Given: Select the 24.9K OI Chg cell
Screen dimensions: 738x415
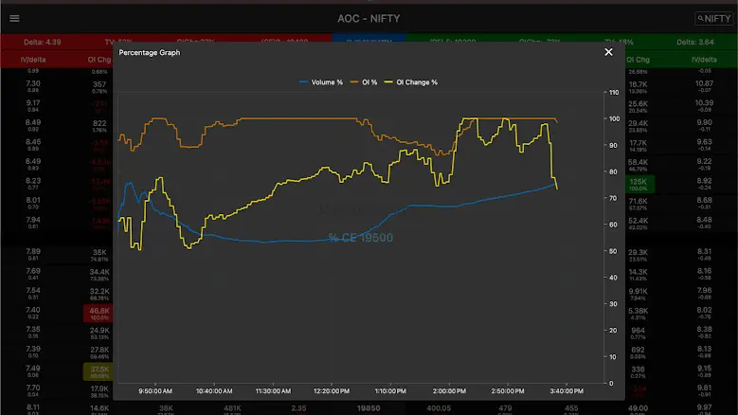Looking at the screenshot, I should click(99, 333).
